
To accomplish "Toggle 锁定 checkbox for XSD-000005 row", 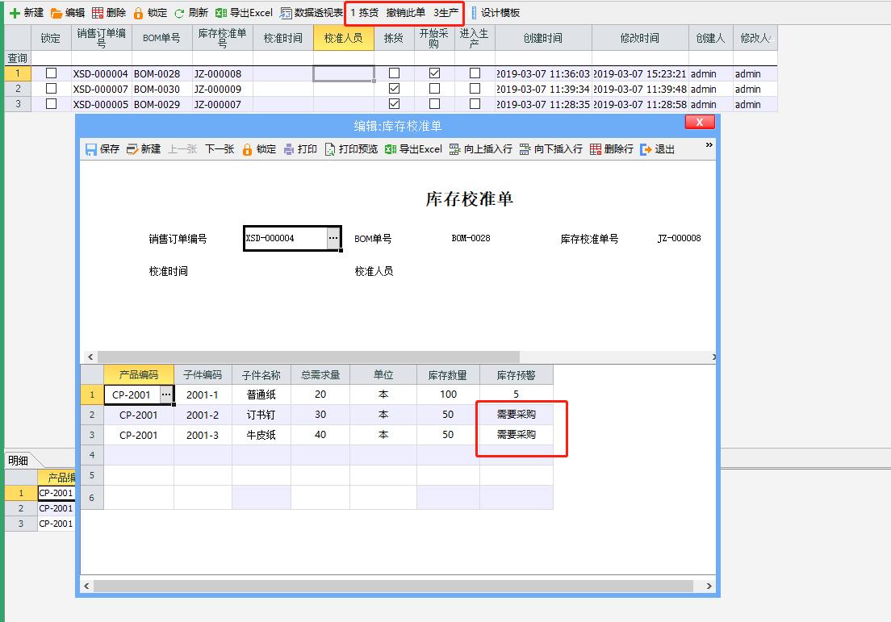I will tap(51, 104).
